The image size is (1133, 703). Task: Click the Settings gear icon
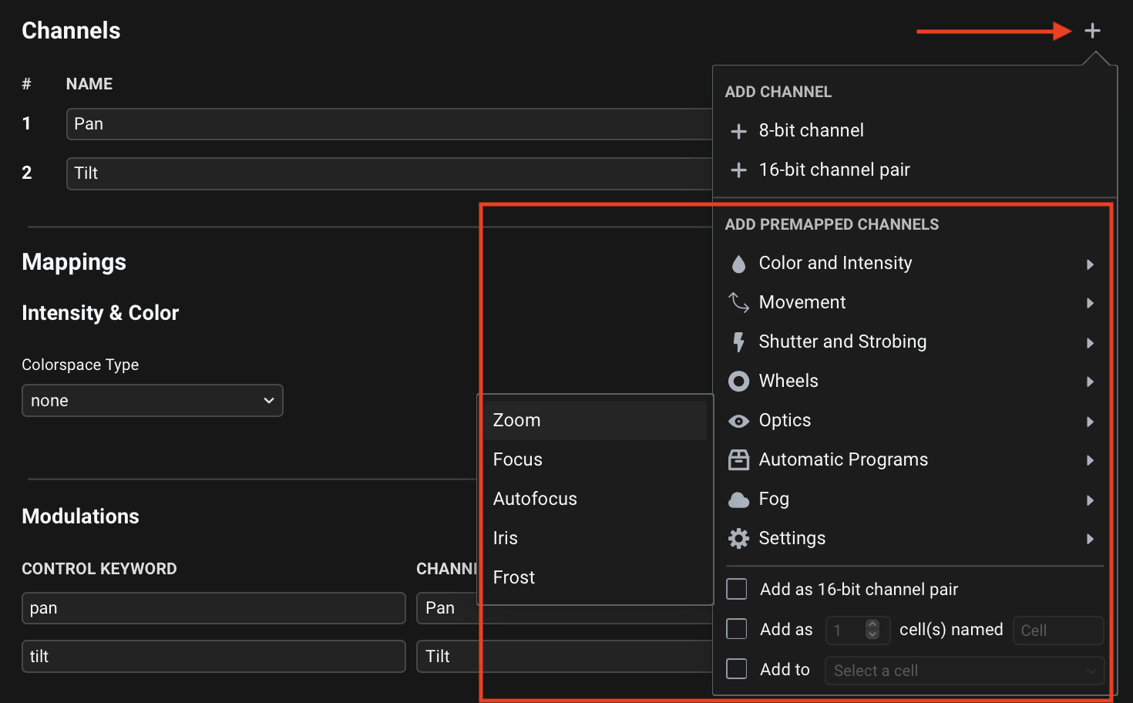(x=738, y=539)
